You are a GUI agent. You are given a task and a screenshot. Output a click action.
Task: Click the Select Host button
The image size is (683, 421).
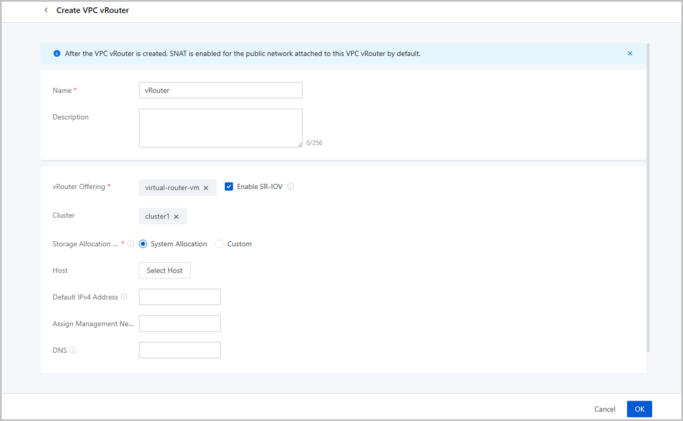(164, 271)
